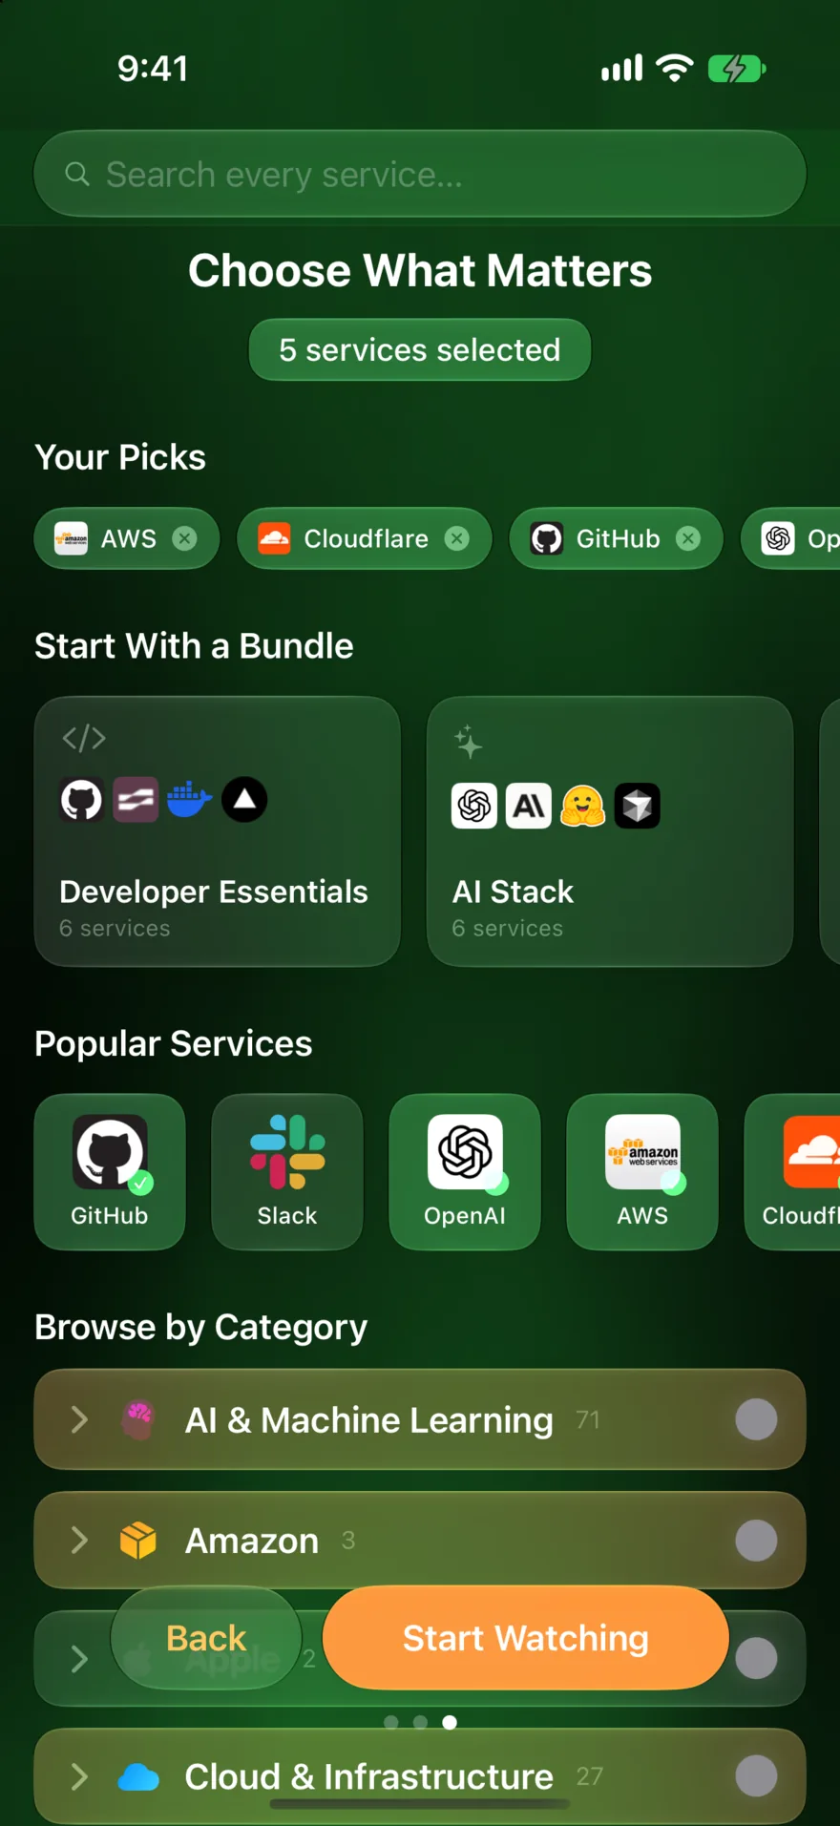Tap the Cloudflare logo in Your Picks

click(x=274, y=538)
